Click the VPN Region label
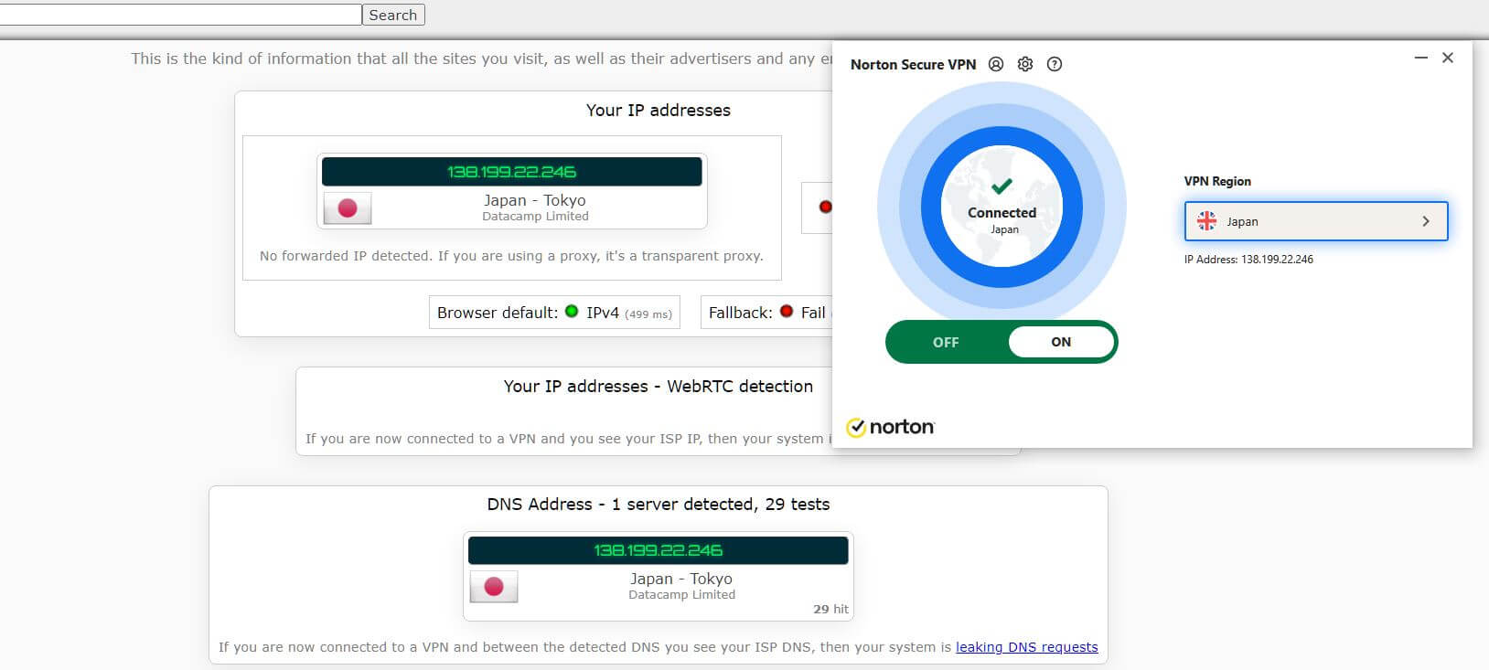 click(x=1217, y=181)
